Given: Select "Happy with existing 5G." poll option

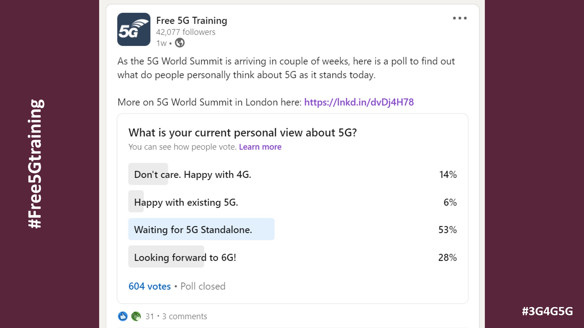Looking at the screenshot, I should click(x=186, y=202).
